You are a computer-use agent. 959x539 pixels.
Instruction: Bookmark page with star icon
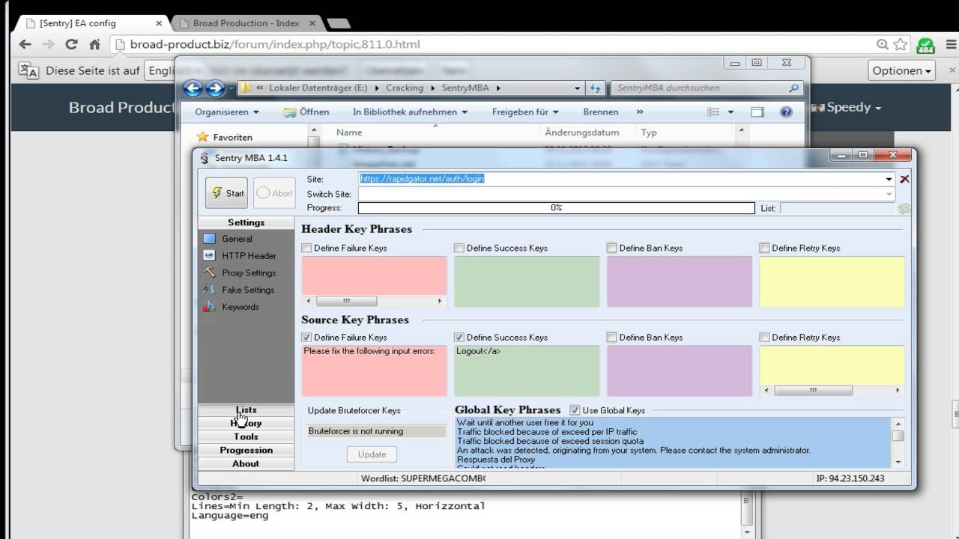(901, 44)
